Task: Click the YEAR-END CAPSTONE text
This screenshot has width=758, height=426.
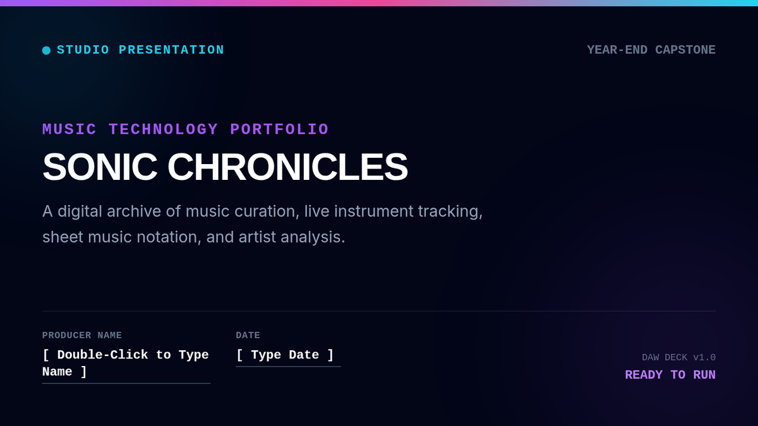Action: click(651, 50)
